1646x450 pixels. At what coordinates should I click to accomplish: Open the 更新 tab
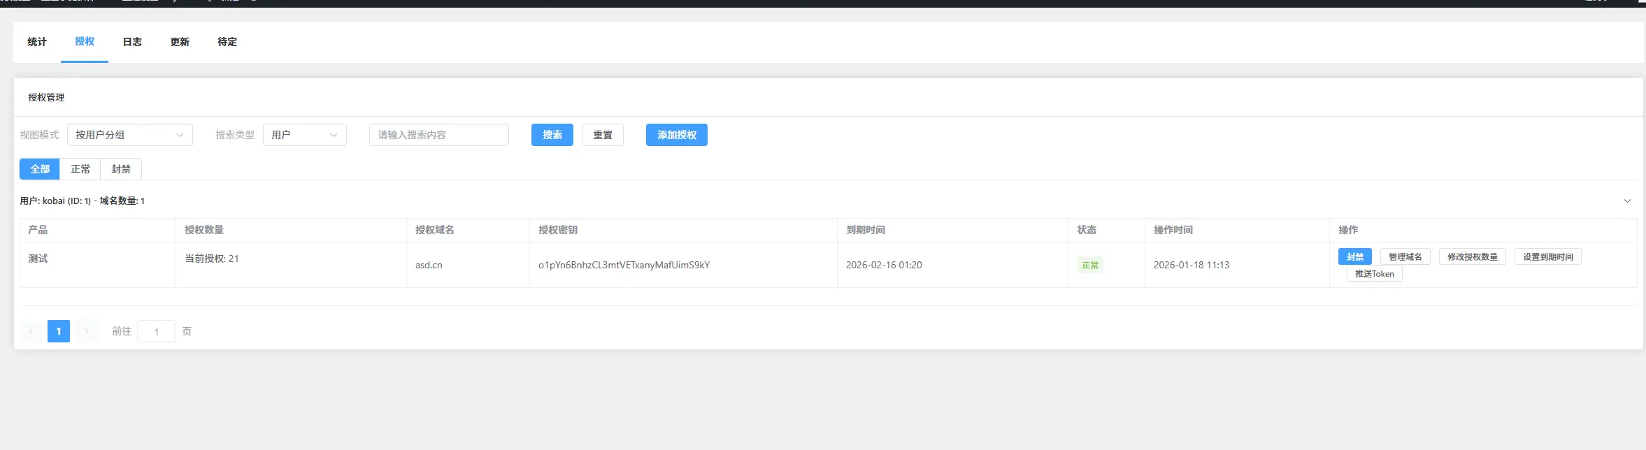point(180,42)
